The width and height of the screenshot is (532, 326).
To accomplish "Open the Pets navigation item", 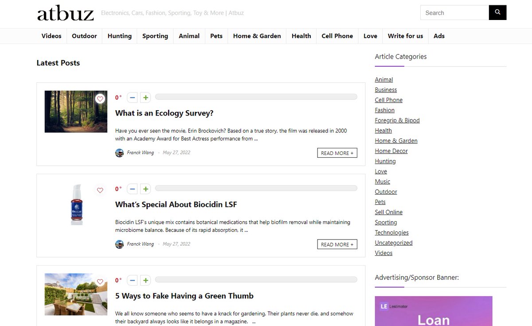I will click(x=216, y=36).
